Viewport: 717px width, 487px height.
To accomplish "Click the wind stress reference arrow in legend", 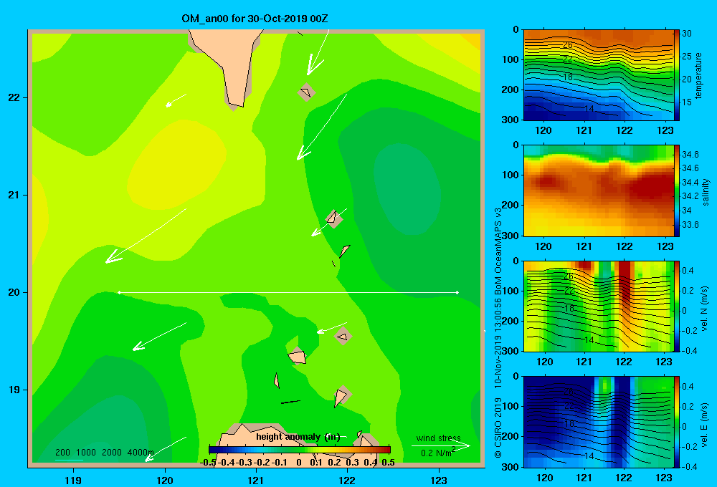I will coord(441,445).
